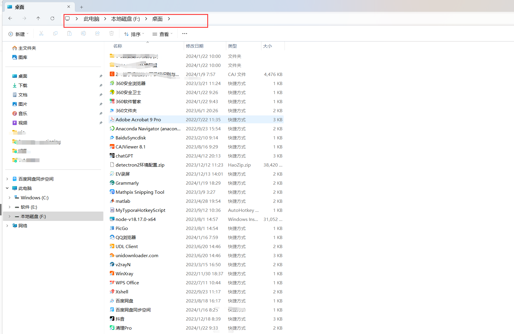
Task: Expand 百度网盘同步空间 tree node
Action: (x=7, y=179)
